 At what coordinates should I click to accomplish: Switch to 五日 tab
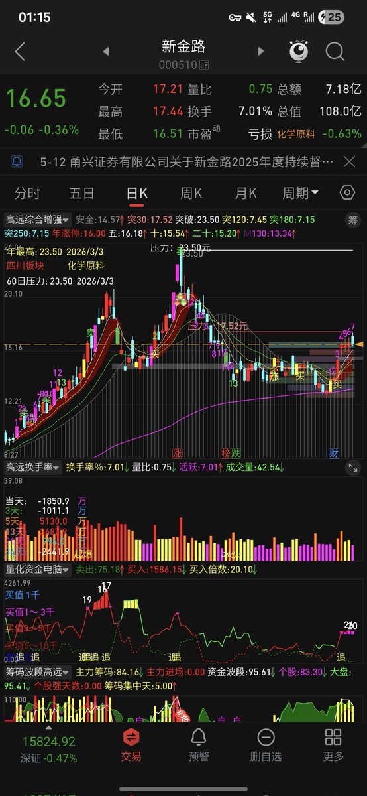(x=81, y=193)
